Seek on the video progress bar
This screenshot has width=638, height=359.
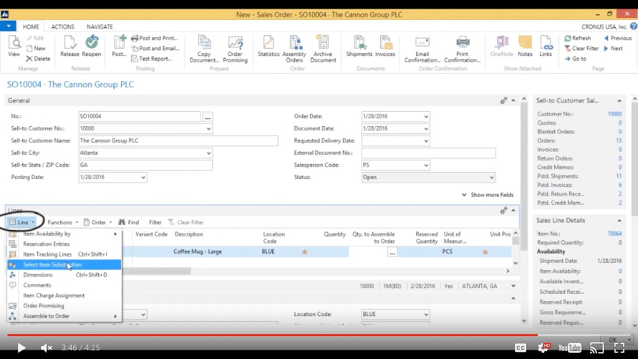[x=319, y=335]
